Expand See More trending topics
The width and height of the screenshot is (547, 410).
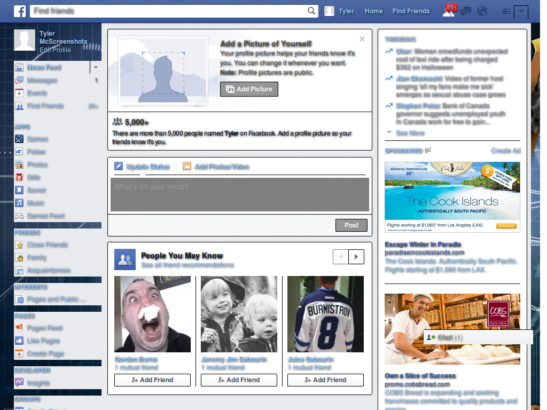[x=410, y=133]
